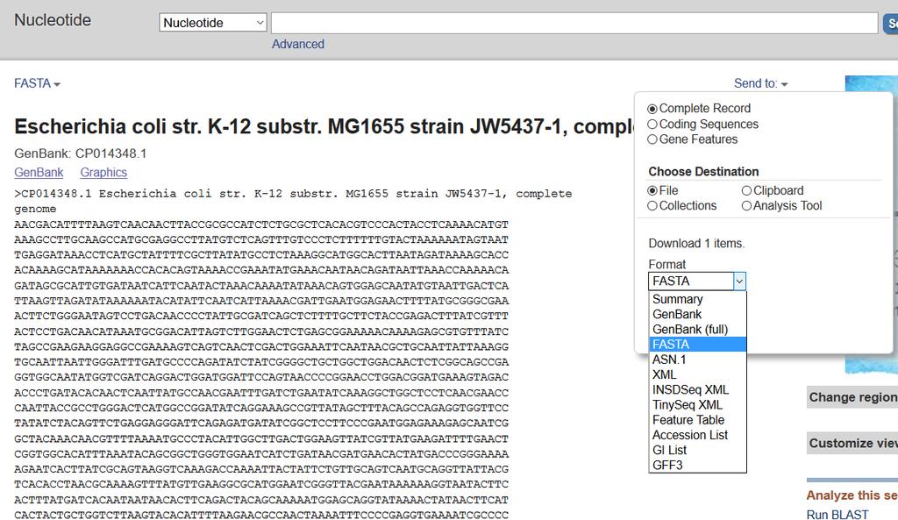This screenshot has width=898, height=520.
Task: Select the Complete Record radio button
Action: click(x=652, y=109)
